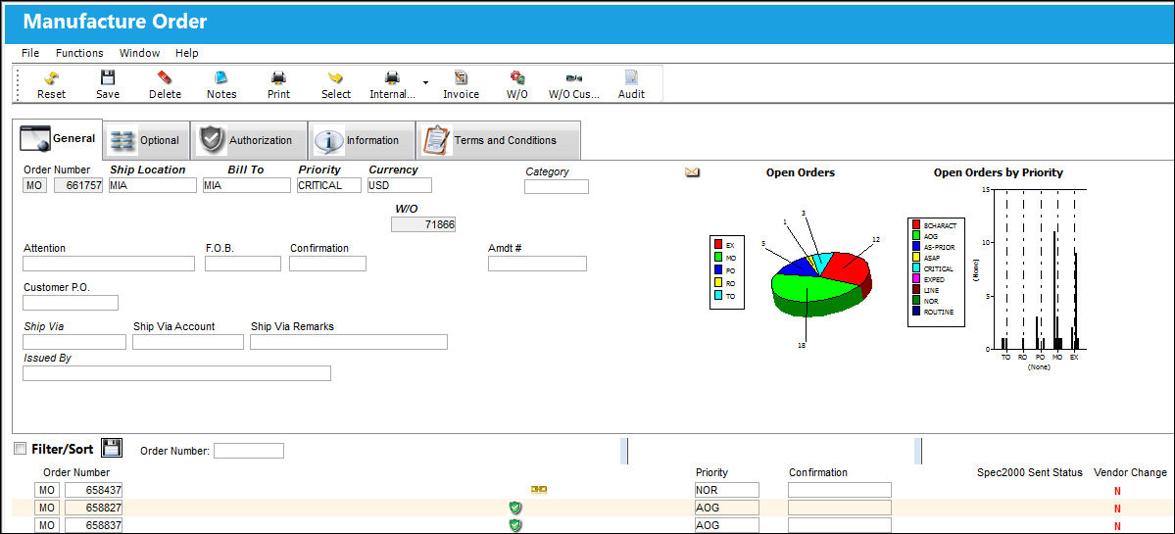
Task: Open Notes from the toolbar
Action: click(x=221, y=77)
